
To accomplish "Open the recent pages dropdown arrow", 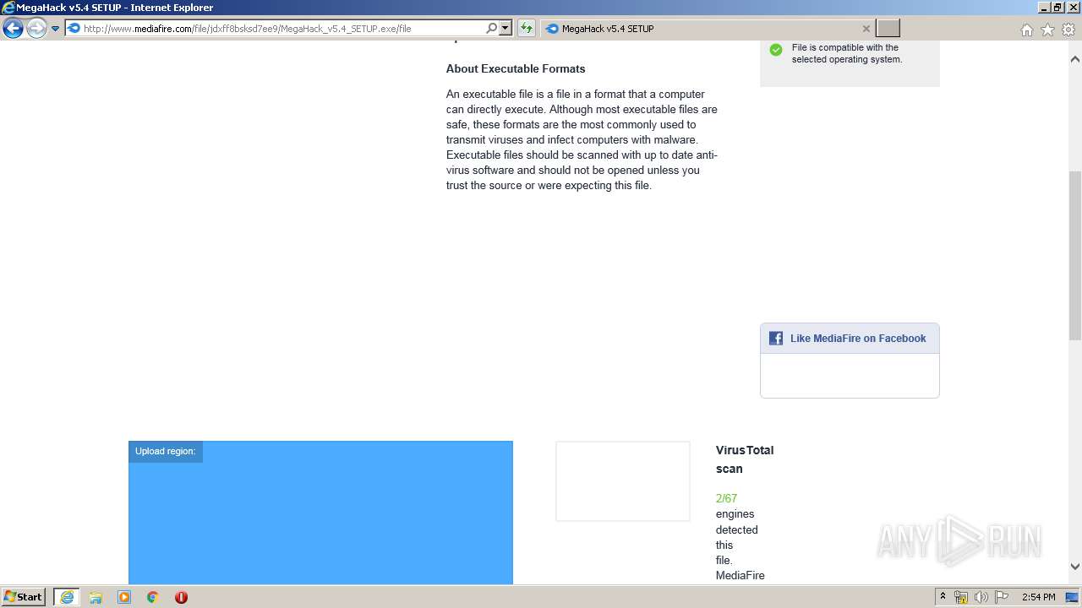I will tap(56, 29).
